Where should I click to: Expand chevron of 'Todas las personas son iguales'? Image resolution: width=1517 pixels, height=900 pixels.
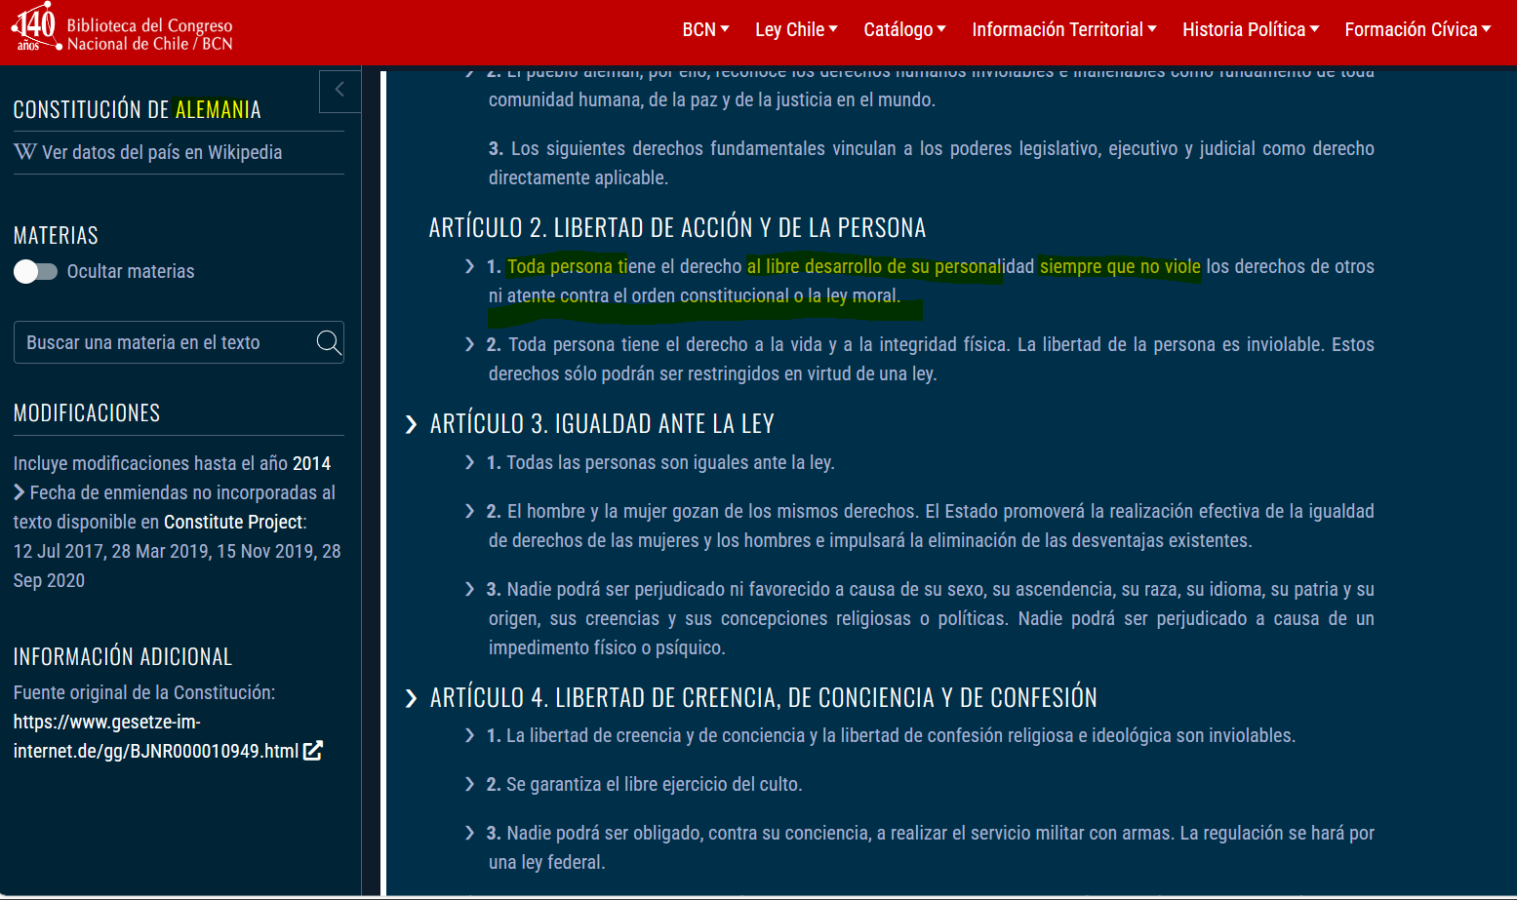[470, 462]
